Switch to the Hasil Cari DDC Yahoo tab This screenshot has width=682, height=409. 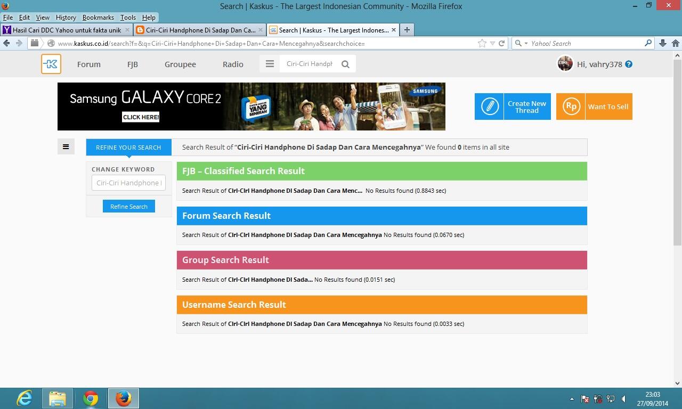point(66,30)
